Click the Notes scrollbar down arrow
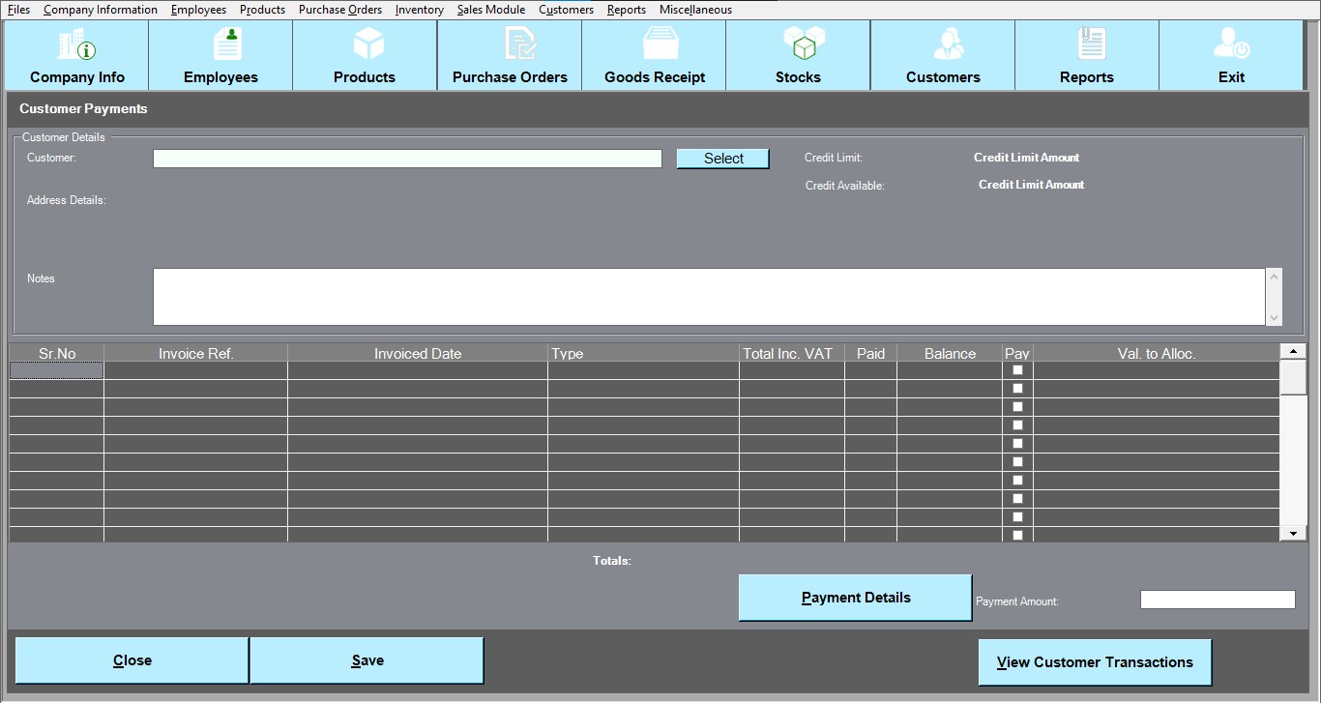The height and width of the screenshot is (703, 1321). pyautogui.click(x=1274, y=317)
